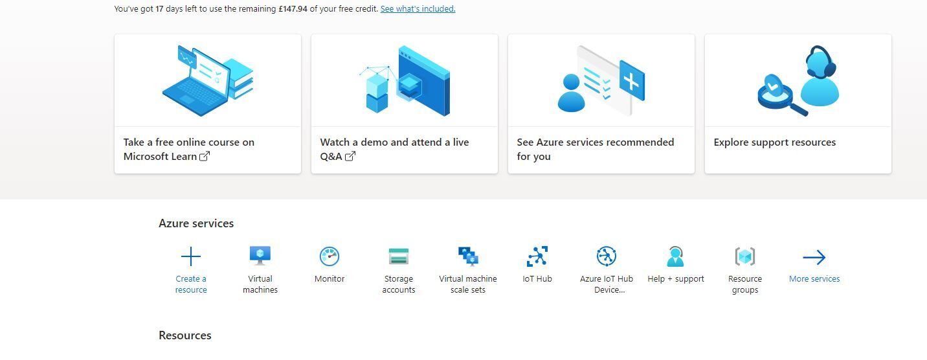Open the recommended Azure services illustration
Image resolution: width=927 pixels, height=360 pixels.
click(x=601, y=81)
